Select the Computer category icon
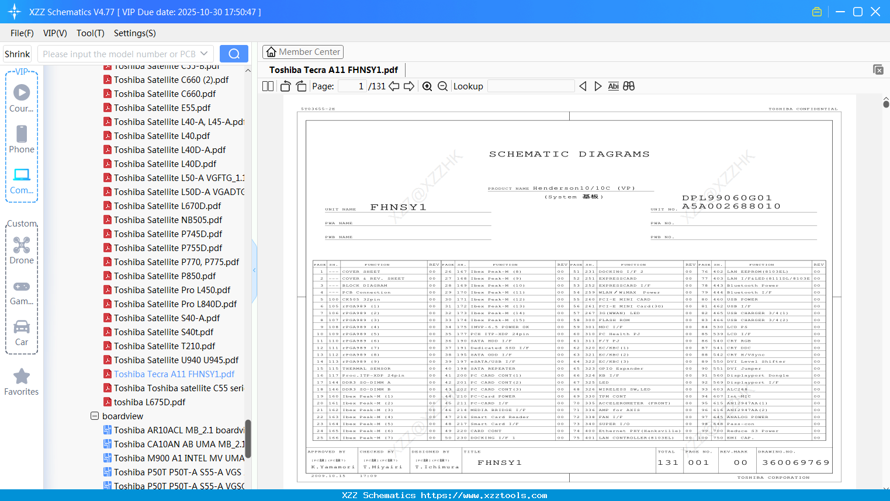890x501 pixels. (22, 180)
